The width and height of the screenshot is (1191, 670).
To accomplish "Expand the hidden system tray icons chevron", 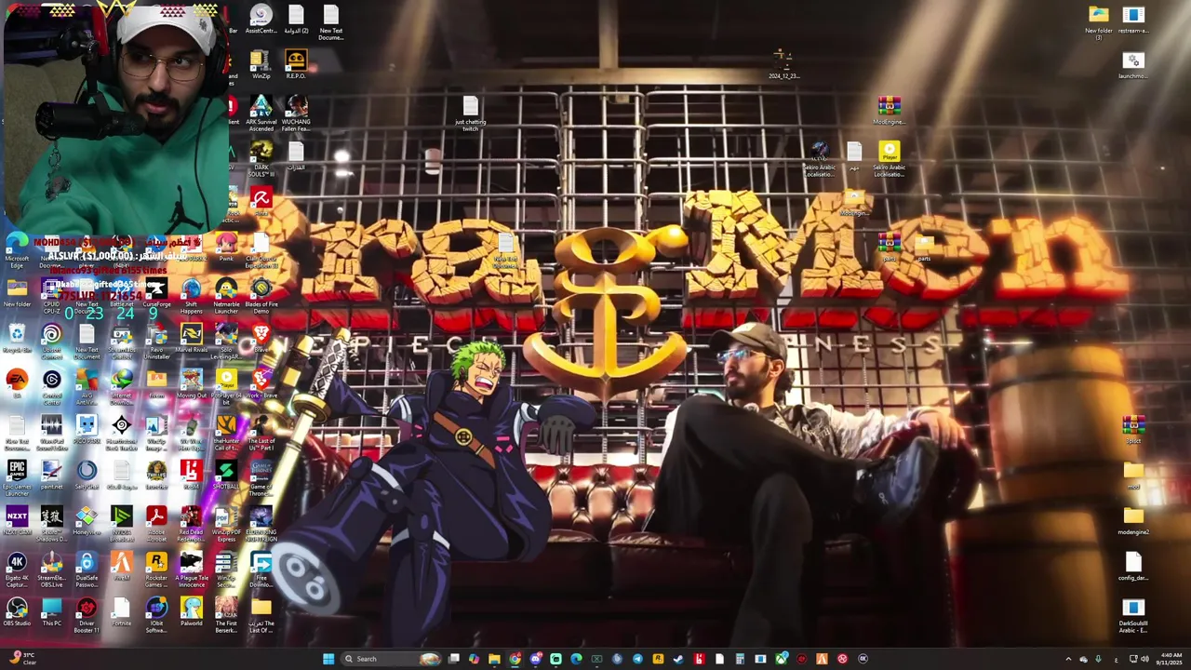I will pos(1068,659).
